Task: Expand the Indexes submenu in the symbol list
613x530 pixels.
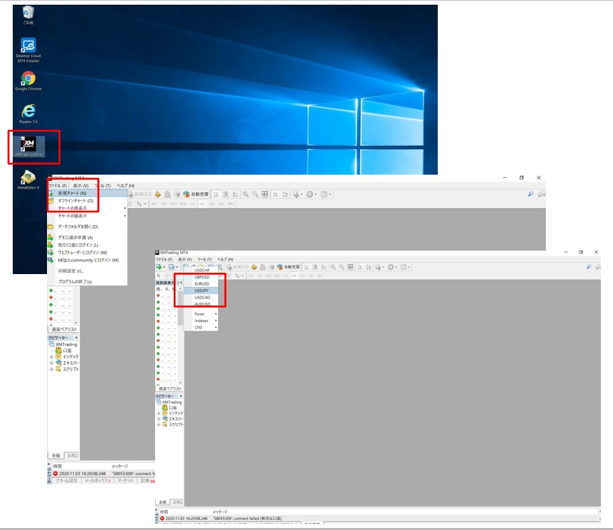Action: (201, 320)
